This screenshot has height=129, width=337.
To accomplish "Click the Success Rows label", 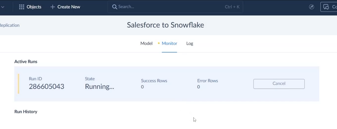I will (154, 81).
